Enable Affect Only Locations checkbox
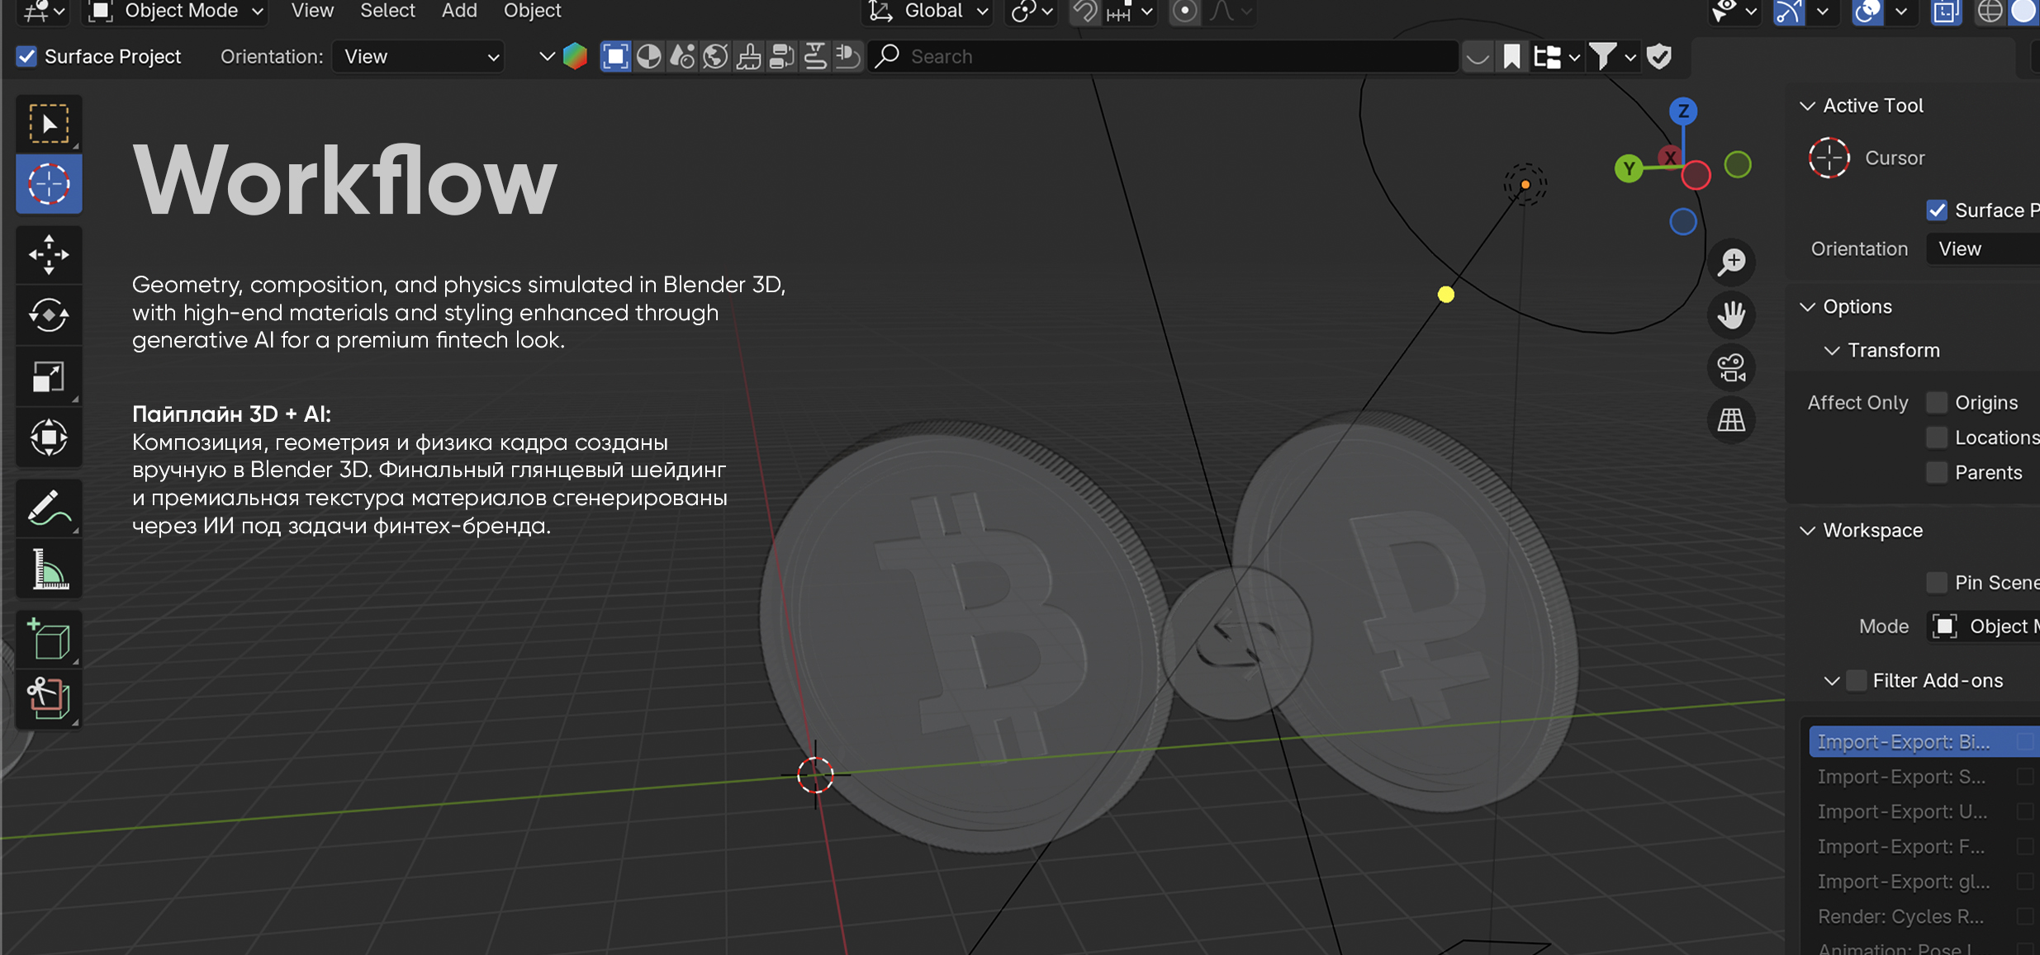 1937,437
